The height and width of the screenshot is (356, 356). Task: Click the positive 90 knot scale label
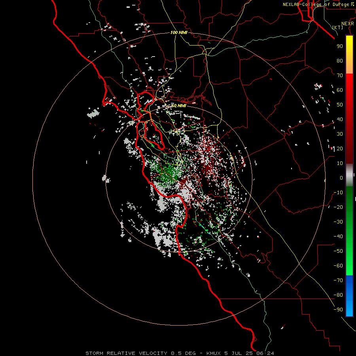(x=340, y=46)
